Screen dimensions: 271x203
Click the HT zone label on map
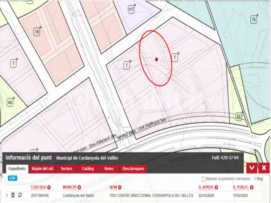coord(132,10)
